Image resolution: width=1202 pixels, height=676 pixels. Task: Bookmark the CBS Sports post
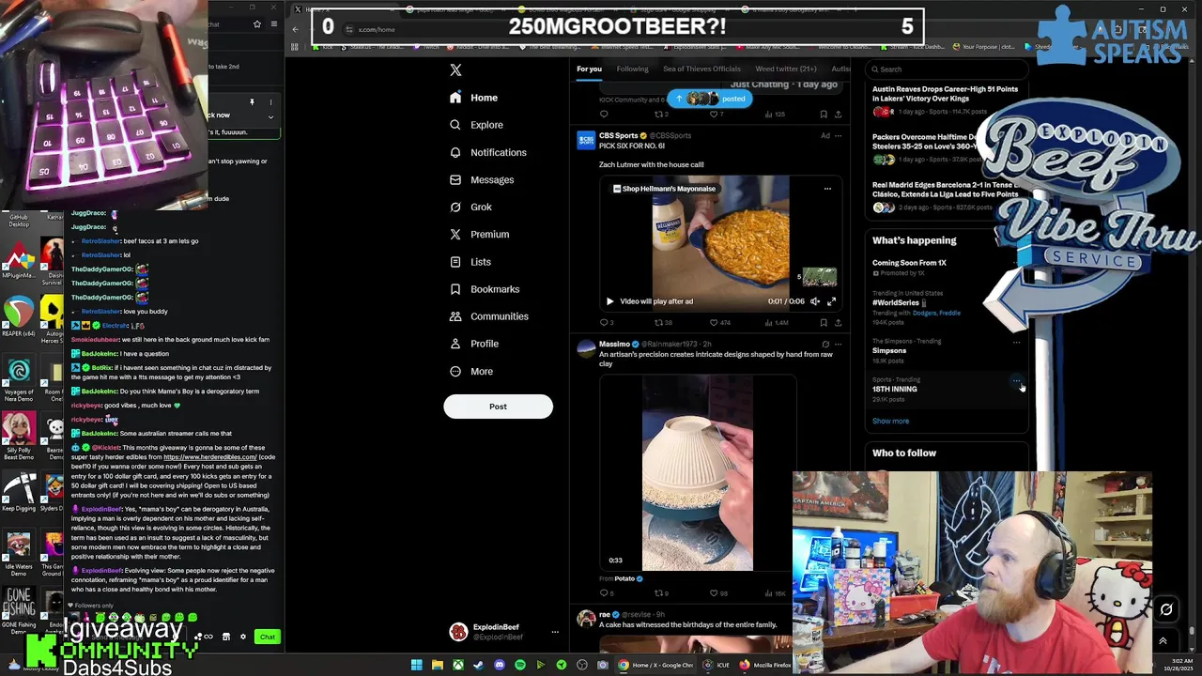click(x=824, y=322)
